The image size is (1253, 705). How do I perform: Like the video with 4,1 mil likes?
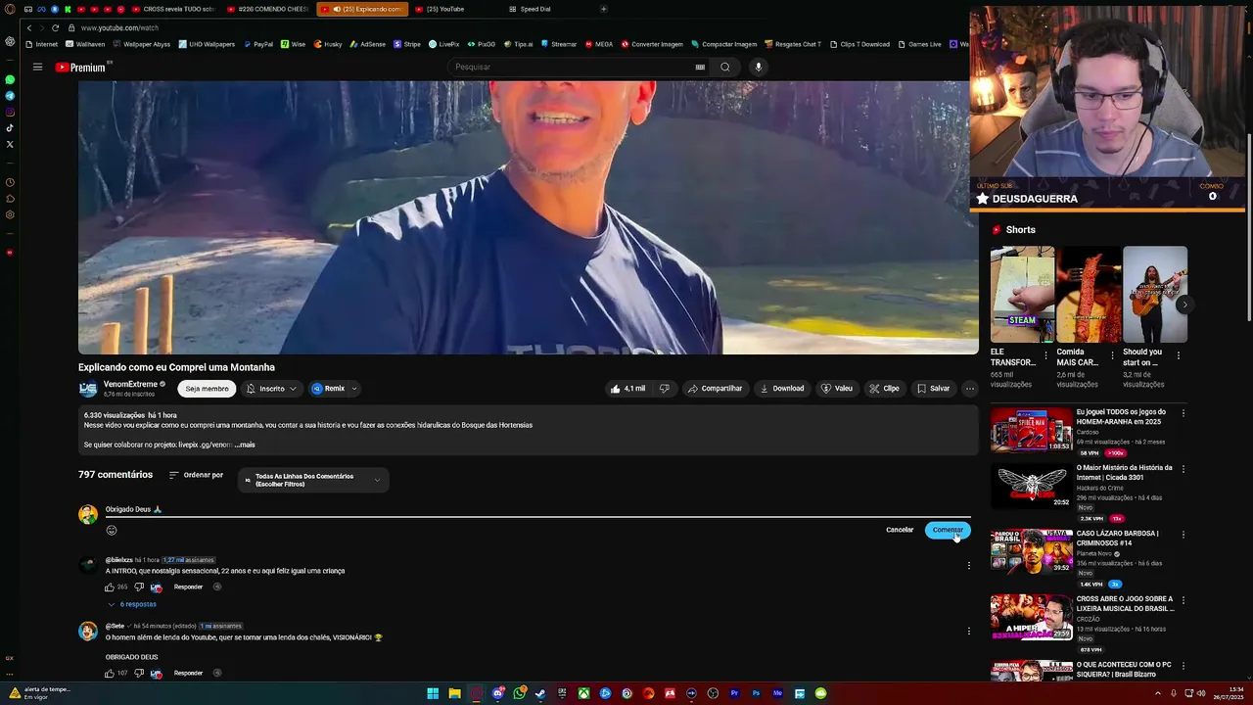pos(627,389)
